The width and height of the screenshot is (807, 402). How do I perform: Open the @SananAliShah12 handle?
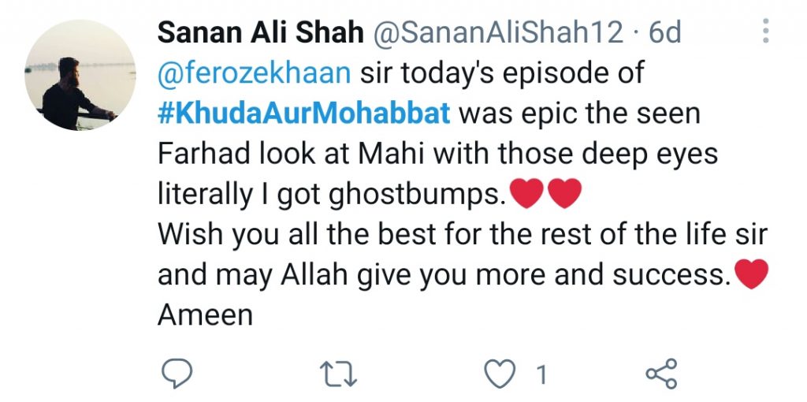pos(497,33)
